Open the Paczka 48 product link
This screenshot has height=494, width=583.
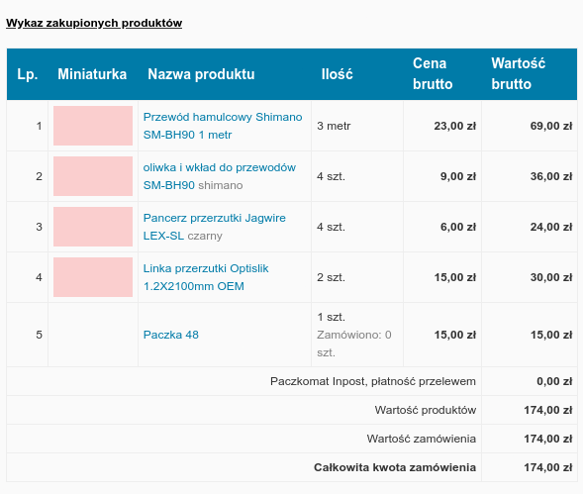pos(170,335)
